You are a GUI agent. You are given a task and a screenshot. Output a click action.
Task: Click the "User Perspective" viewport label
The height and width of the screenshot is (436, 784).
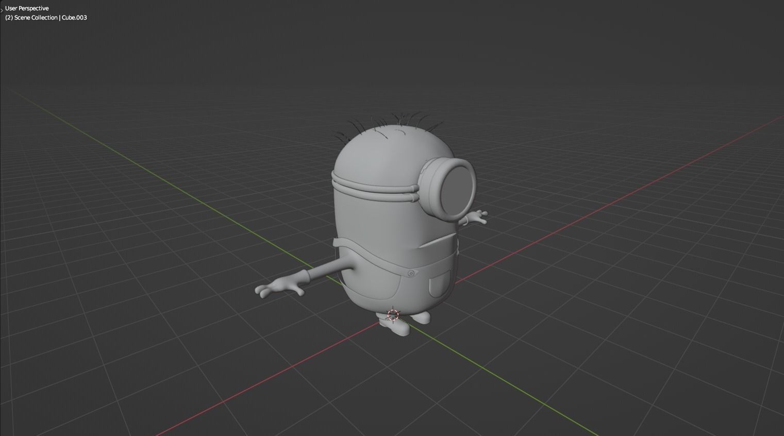pos(27,8)
